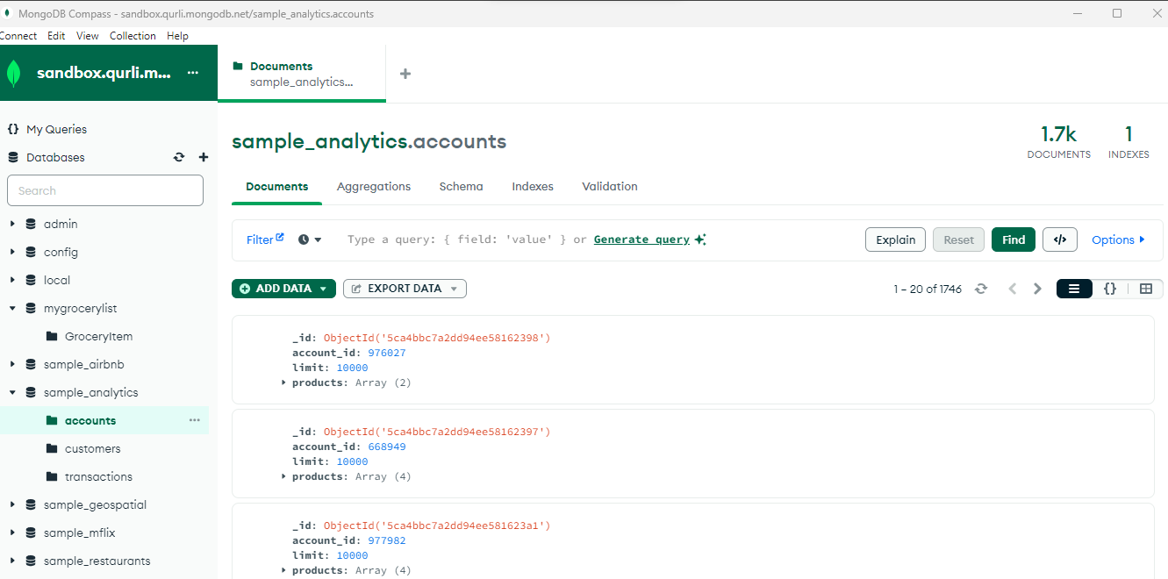
Task: Click the MongoDB Compass title bar icon
Action: click(7, 13)
